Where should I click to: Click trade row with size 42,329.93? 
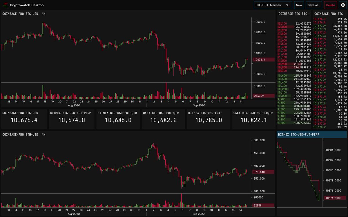tap(330, 59)
